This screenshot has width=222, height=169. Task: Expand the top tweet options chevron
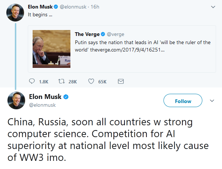[213, 7]
